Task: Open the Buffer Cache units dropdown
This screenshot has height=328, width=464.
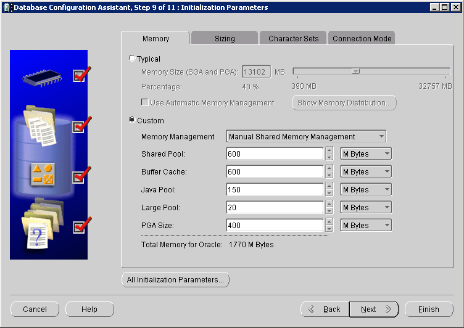Action: (366, 171)
